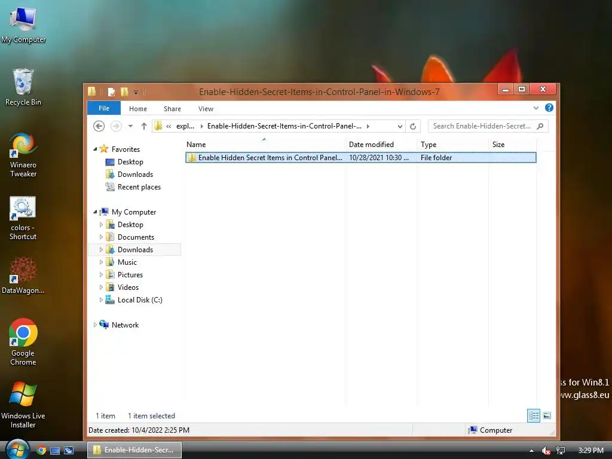This screenshot has width=612, height=459.
Task: Select Downloads under My Computer
Action: coord(135,249)
